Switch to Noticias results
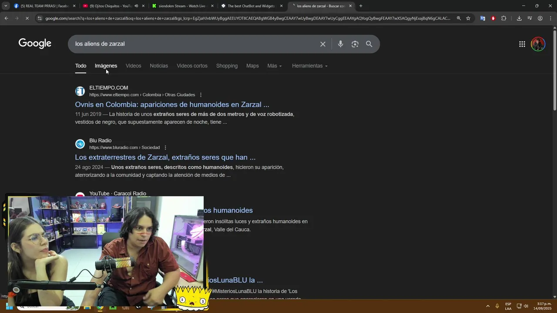 (x=159, y=66)
